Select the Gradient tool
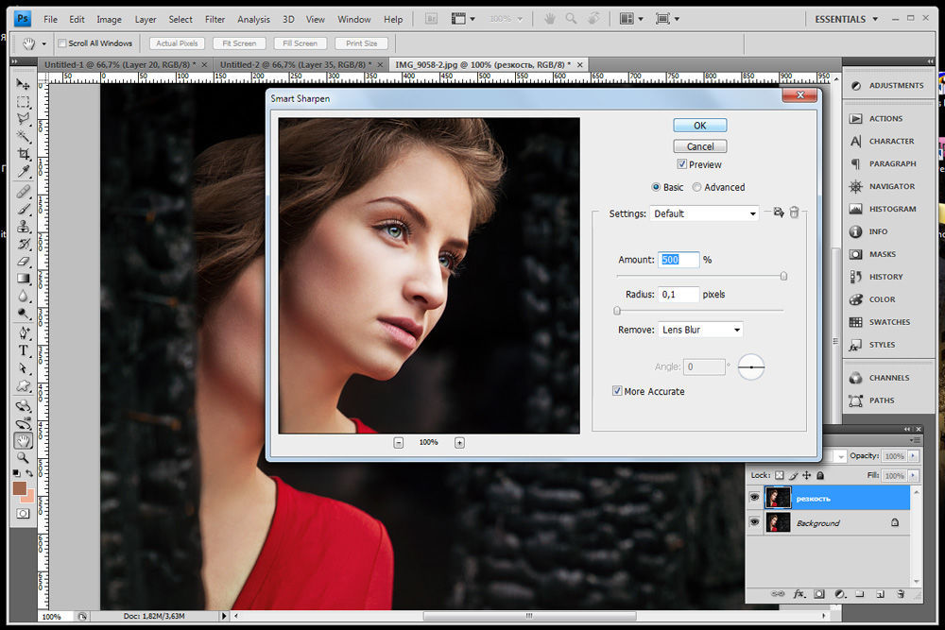This screenshot has height=630, width=945. [23, 279]
